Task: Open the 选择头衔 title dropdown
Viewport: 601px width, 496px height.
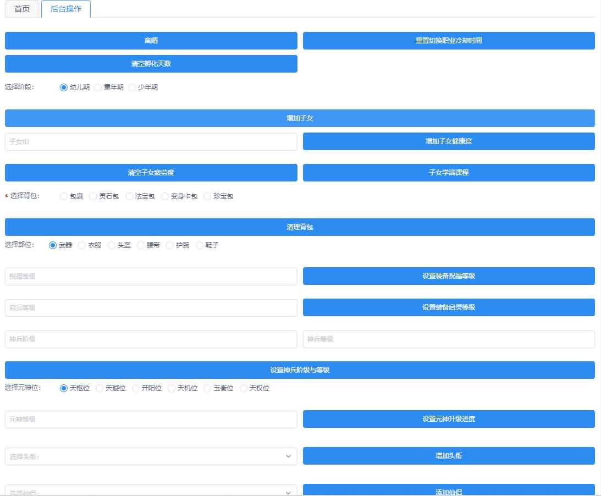Action: point(151,456)
